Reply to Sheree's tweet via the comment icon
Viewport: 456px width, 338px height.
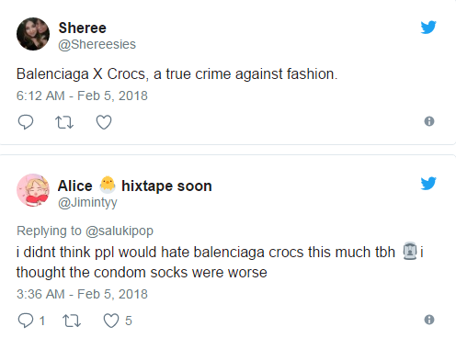(26, 122)
